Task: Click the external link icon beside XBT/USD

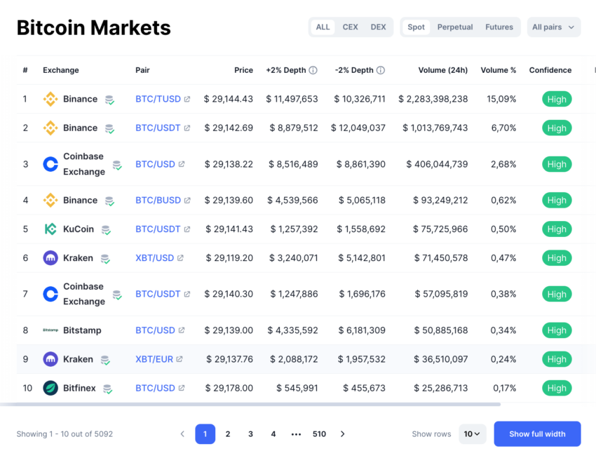Action: (180, 258)
